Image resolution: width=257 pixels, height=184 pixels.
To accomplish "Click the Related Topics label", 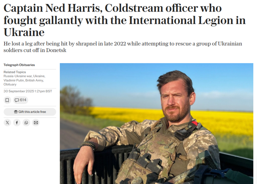I will (15, 72).
